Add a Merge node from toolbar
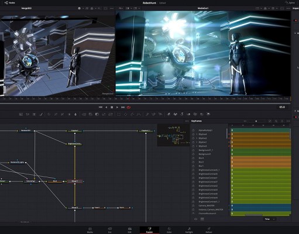Viewport: 299px width, 234px height. (84, 114)
